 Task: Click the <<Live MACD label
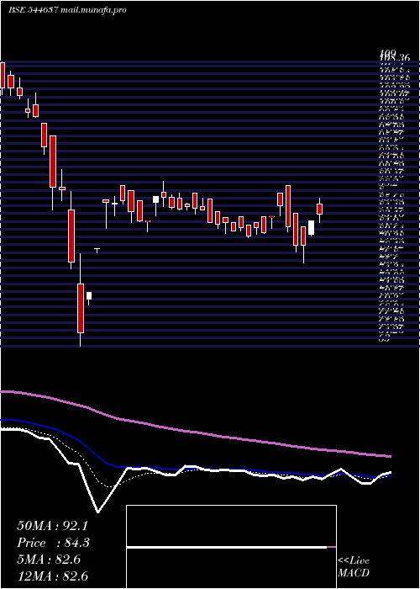click(354, 567)
